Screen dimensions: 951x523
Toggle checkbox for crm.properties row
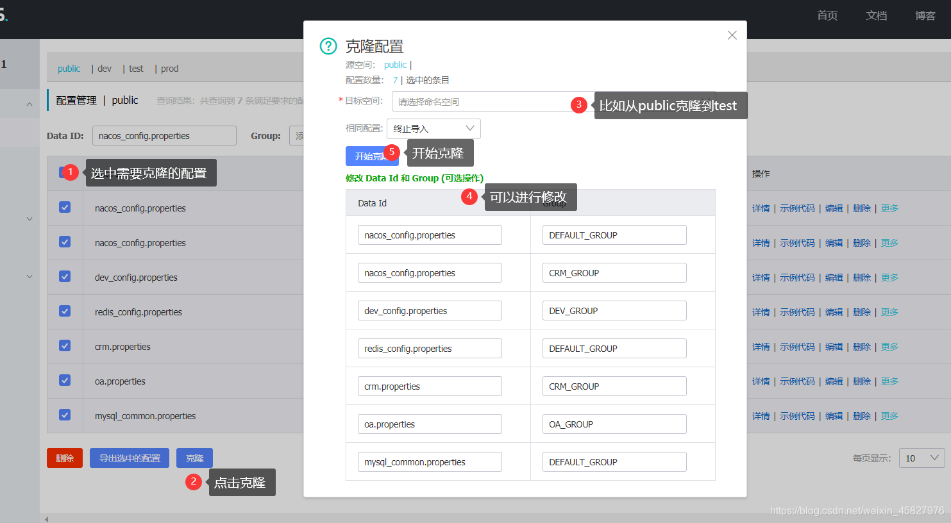tap(65, 345)
